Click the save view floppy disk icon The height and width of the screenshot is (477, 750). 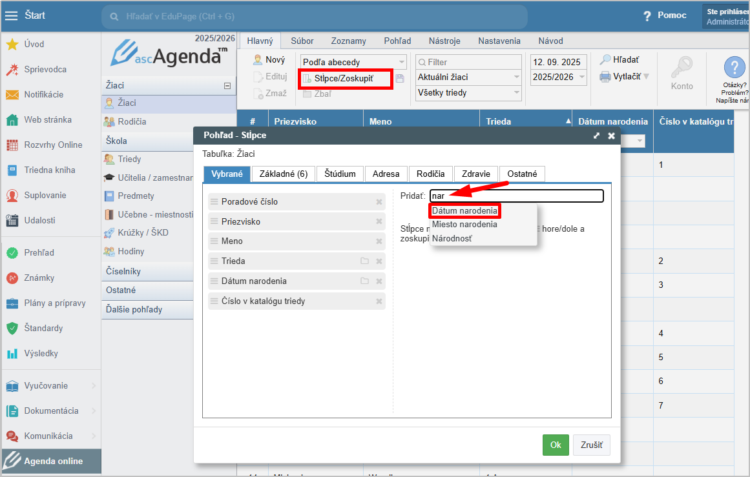pyautogui.click(x=400, y=79)
